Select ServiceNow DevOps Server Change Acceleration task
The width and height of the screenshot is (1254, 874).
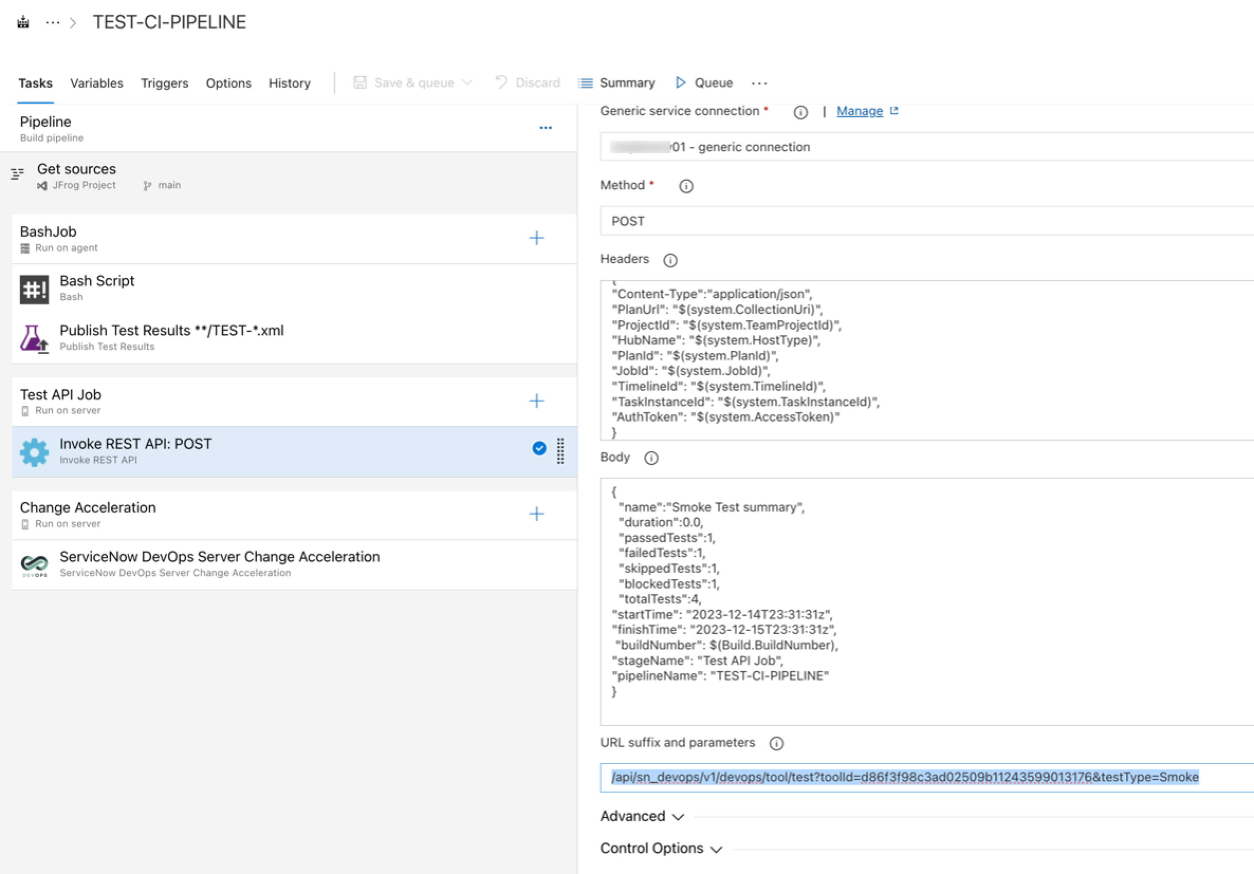294,564
